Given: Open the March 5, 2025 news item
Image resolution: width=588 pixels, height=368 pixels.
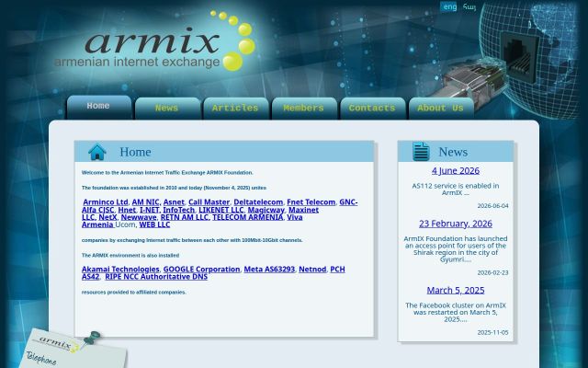Looking at the screenshot, I should (456, 291).
